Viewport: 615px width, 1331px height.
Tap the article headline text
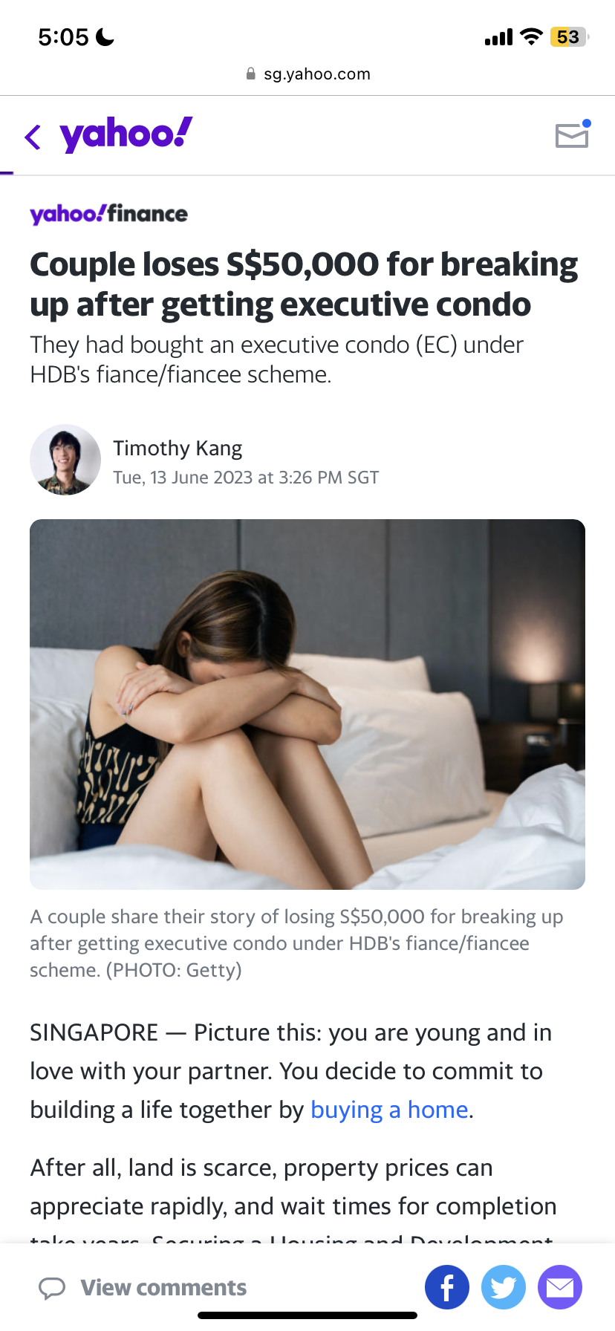[x=304, y=284]
